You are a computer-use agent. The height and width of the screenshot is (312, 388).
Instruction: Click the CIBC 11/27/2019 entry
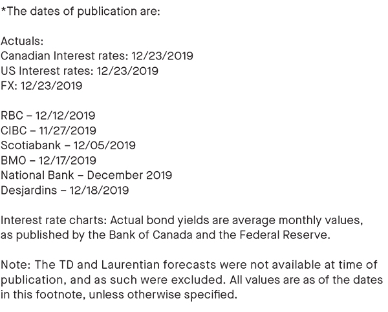[48, 130]
